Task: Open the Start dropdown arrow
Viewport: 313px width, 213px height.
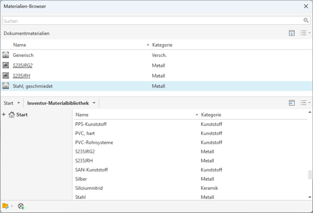Action: pyautogui.click(x=18, y=103)
